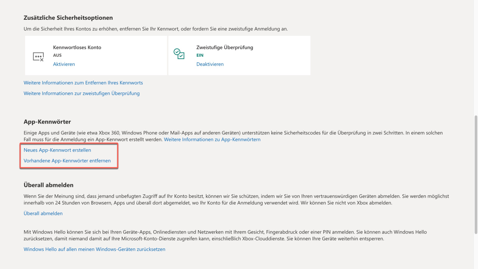Image resolution: width=478 pixels, height=269 pixels.
Task: Click the Zusätzliche Sicherheitsoptionen heading
Action: point(68,18)
